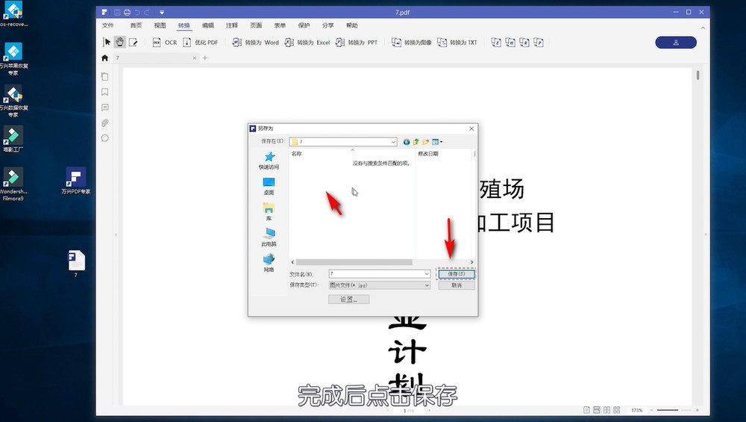
Task: Select the arrow Select tool
Action: [107, 43]
